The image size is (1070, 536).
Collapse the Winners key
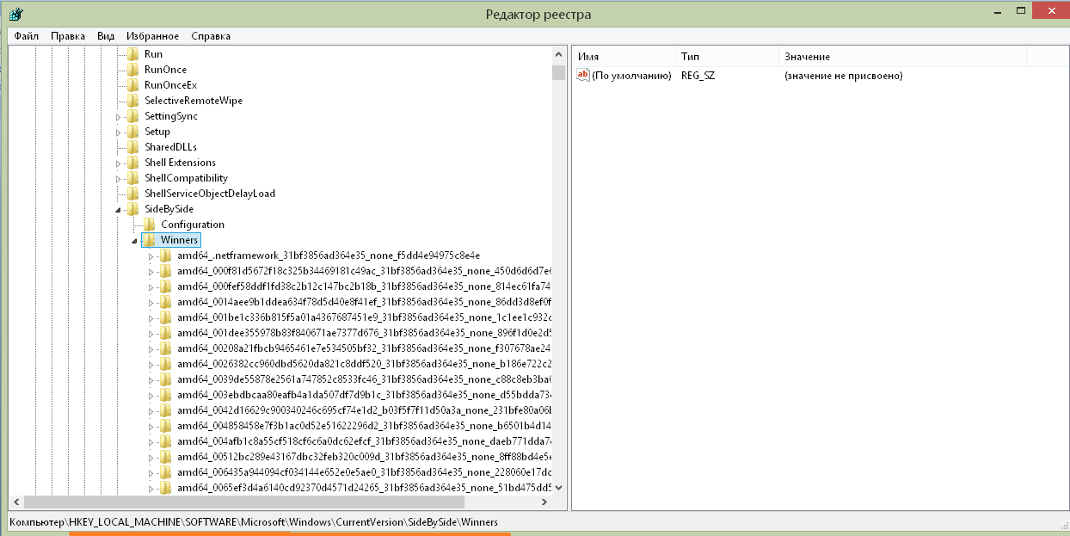[135, 241]
